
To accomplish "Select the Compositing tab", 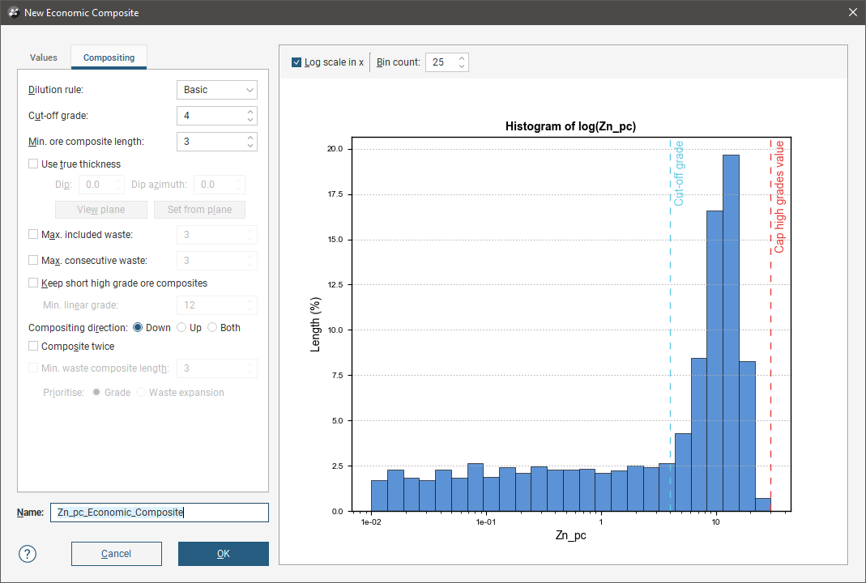I will pos(109,57).
